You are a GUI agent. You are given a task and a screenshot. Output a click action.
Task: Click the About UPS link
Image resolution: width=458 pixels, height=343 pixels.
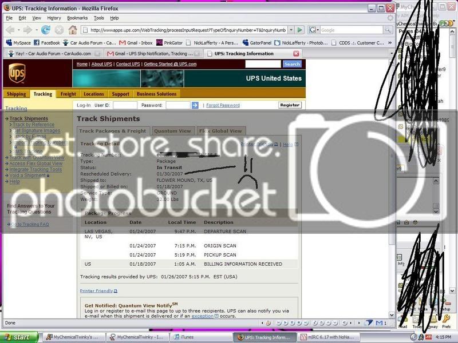[x=102, y=64]
